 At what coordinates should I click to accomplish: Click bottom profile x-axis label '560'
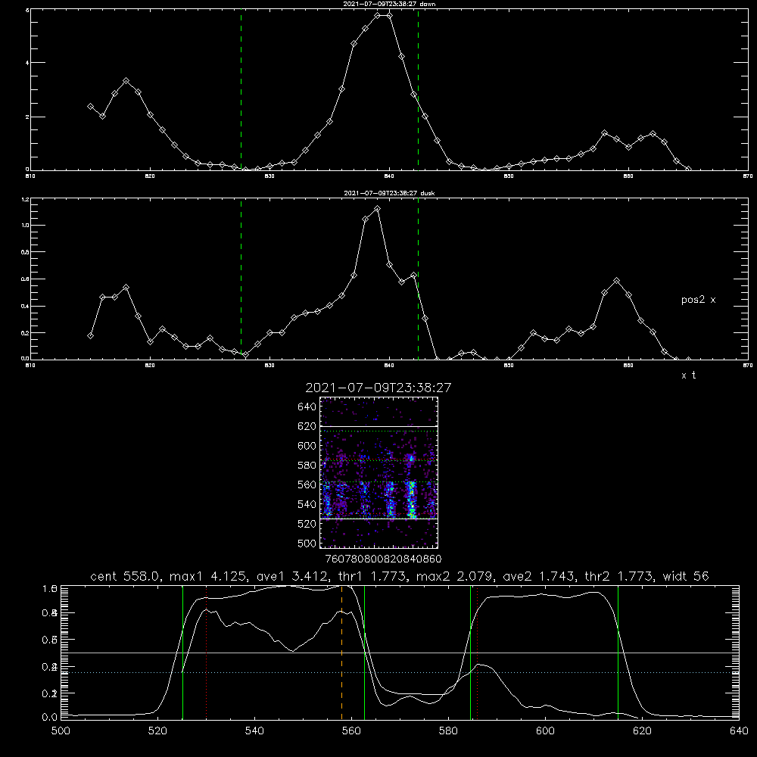351,731
